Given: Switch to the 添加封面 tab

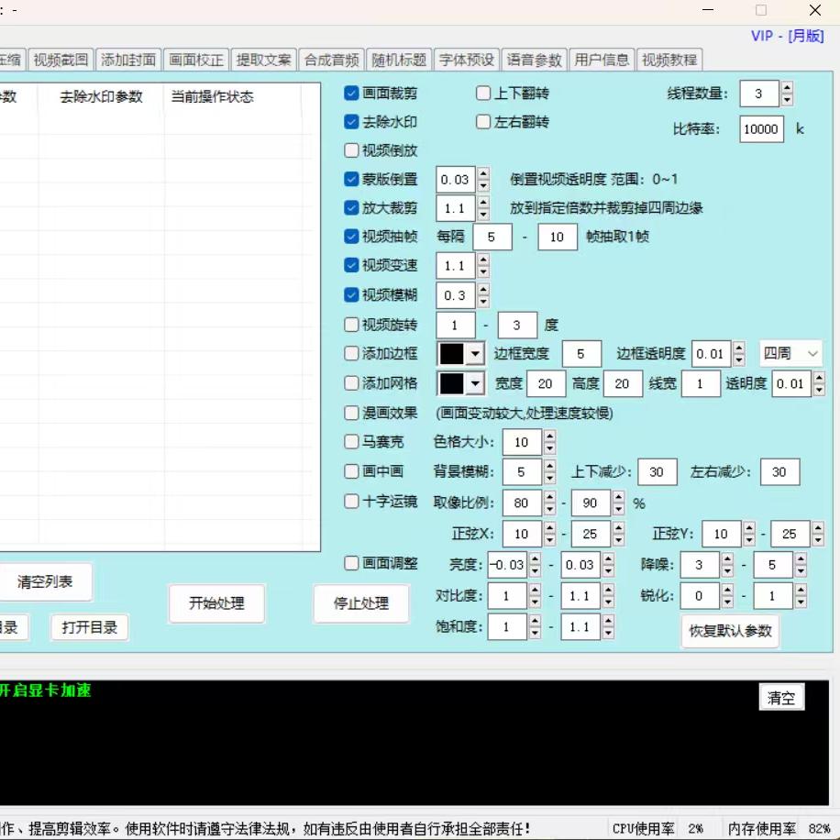Looking at the screenshot, I should tap(128, 60).
